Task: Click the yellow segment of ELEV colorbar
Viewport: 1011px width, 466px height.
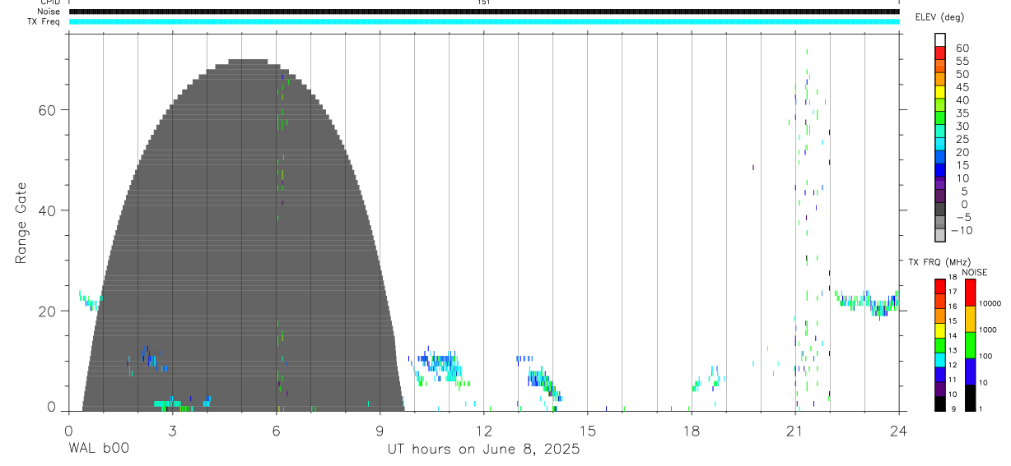Action: [x=940, y=91]
